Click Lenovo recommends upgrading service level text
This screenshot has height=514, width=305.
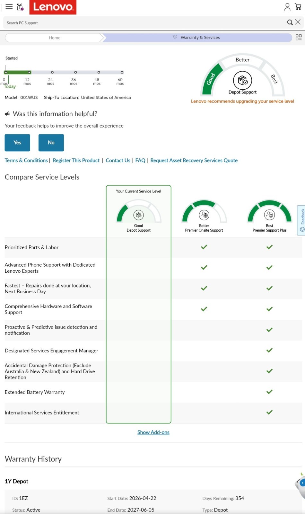(x=242, y=101)
